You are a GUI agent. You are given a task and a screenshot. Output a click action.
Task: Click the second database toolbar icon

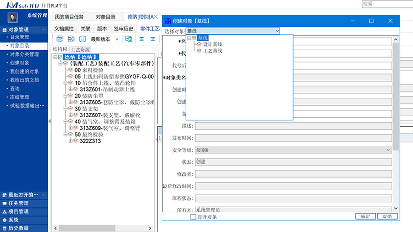71,39
